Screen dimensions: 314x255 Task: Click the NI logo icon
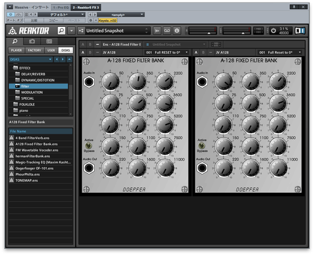point(300,31)
